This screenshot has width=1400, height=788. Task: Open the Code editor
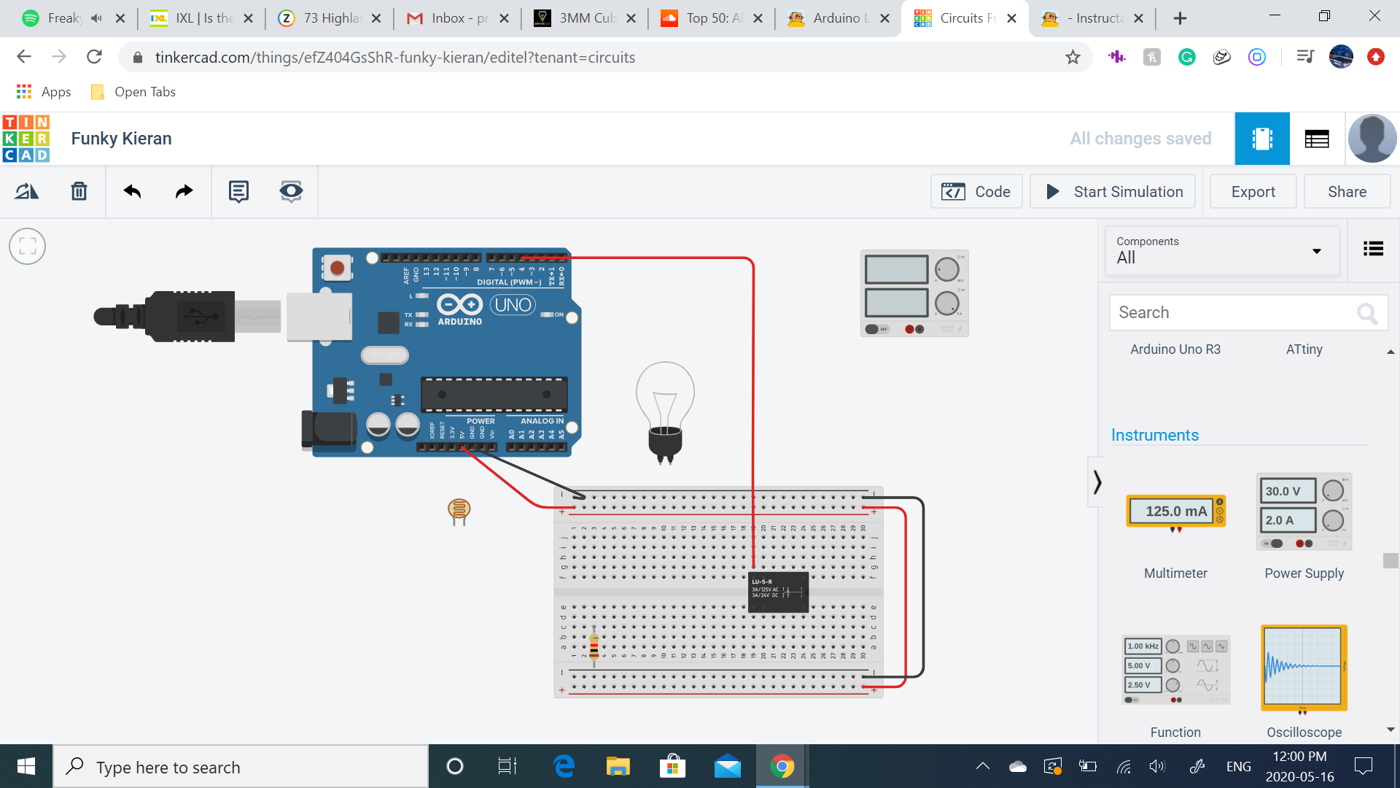pos(976,191)
